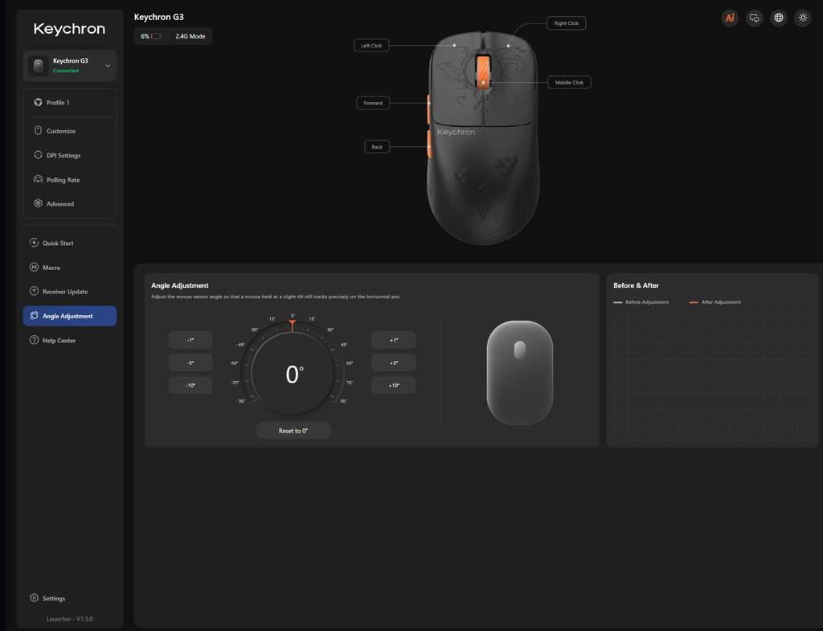Click the Macro M icon
Screen dimensions: 823x631
click(x=34, y=267)
